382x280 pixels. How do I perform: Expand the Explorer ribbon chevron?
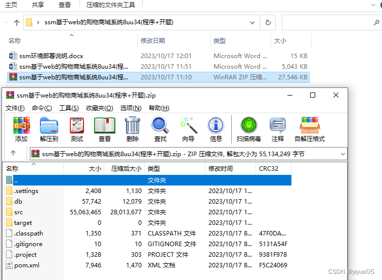[x=373, y=5]
